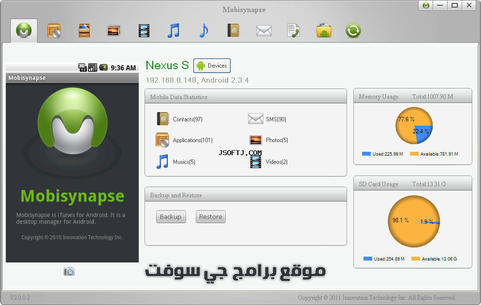The image size is (481, 305).
Task: Open the Android market folder toolbar icon
Action: pyautogui.click(x=324, y=30)
